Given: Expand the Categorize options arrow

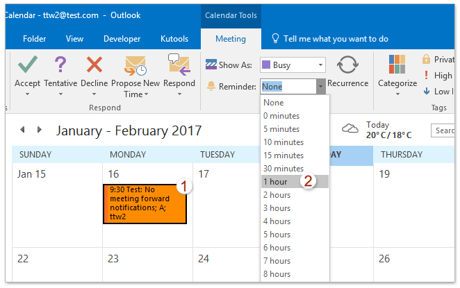Looking at the screenshot, I should pos(397,94).
